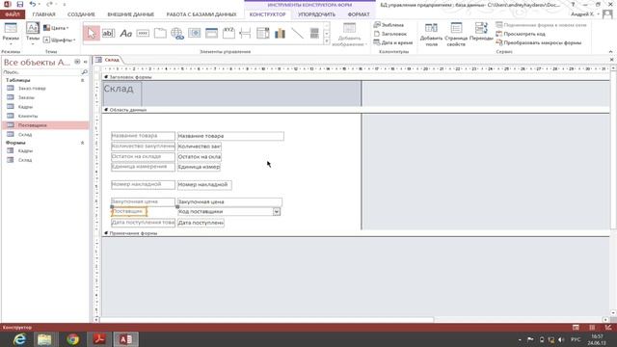Image resolution: width=617 pixels, height=347 pixels.
Task: Choose the Label (Aa) control tool
Action: [125, 34]
